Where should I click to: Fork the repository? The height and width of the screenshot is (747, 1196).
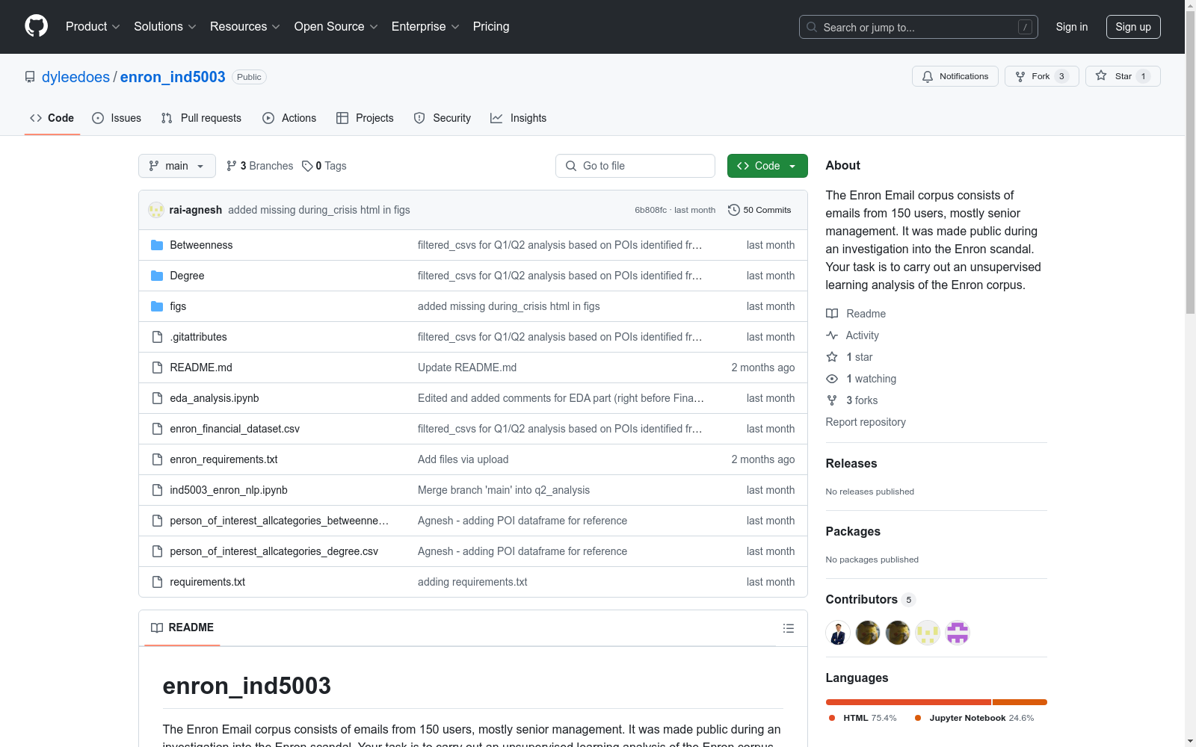(1041, 76)
